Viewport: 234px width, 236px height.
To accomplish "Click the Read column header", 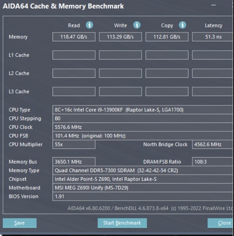I will click(x=74, y=25).
